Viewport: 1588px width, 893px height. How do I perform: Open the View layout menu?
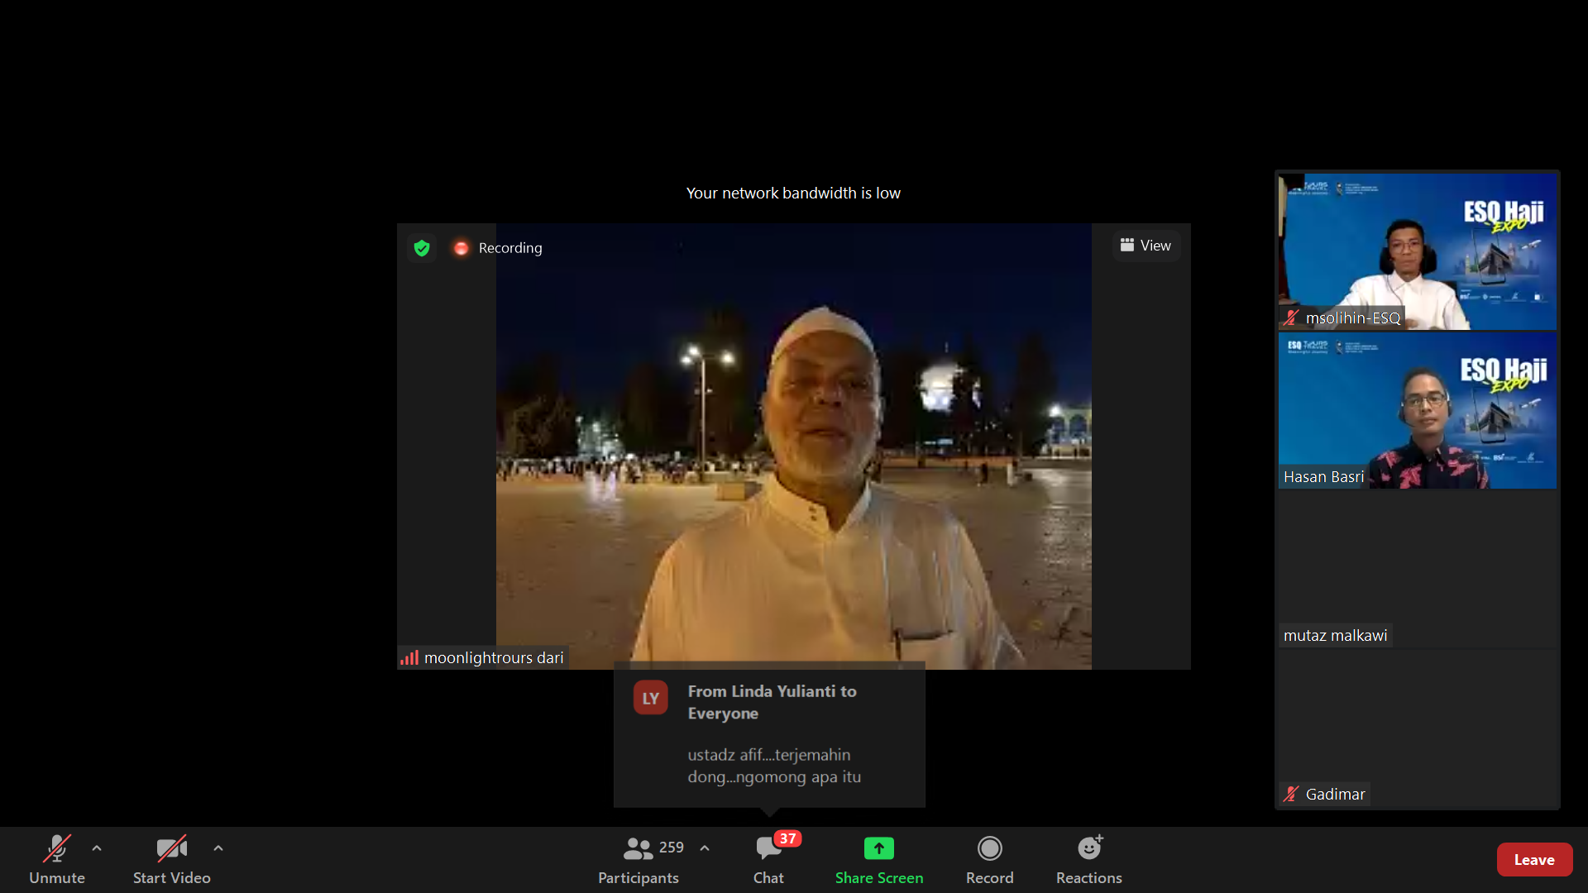(1146, 246)
